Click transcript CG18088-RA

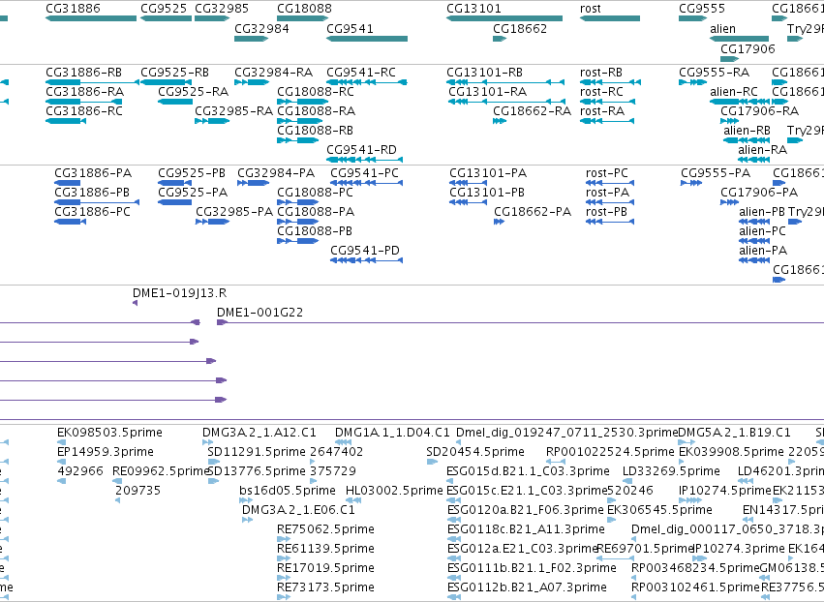click(300, 121)
